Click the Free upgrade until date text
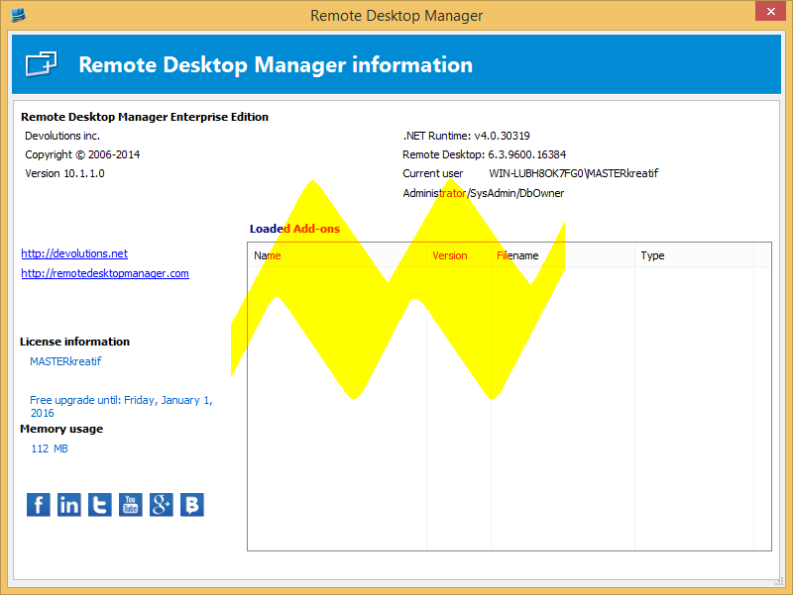Image resolution: width=793 pixels, height=595 pixels. point(121,406)
